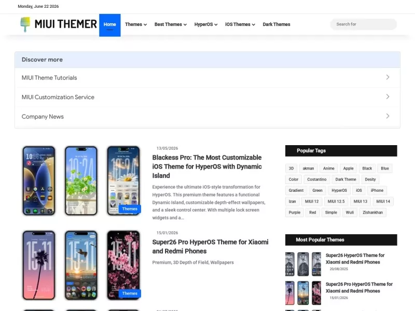The image size is (415, 311).
Task: Click the 13/05/2026 article date
Action: pyautogui.click(x=167, y=148)
